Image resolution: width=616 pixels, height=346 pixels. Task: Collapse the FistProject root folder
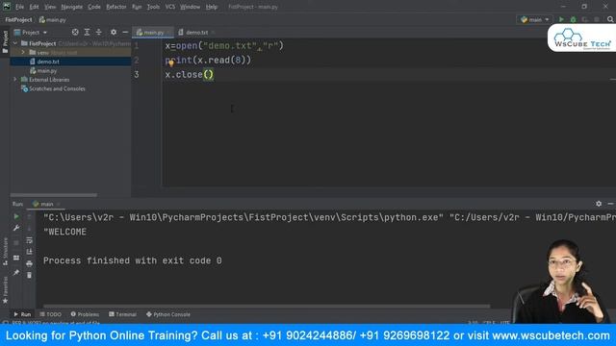15,43
